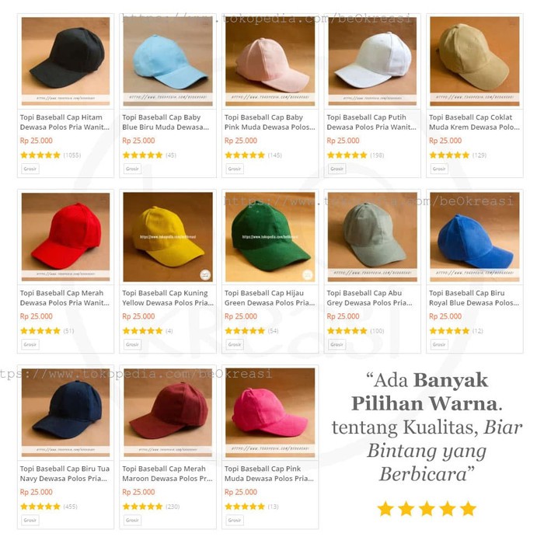Click Rp 25.000 price of Pink Muda cap
Screen dimensions: 544x544
[241, 492]
